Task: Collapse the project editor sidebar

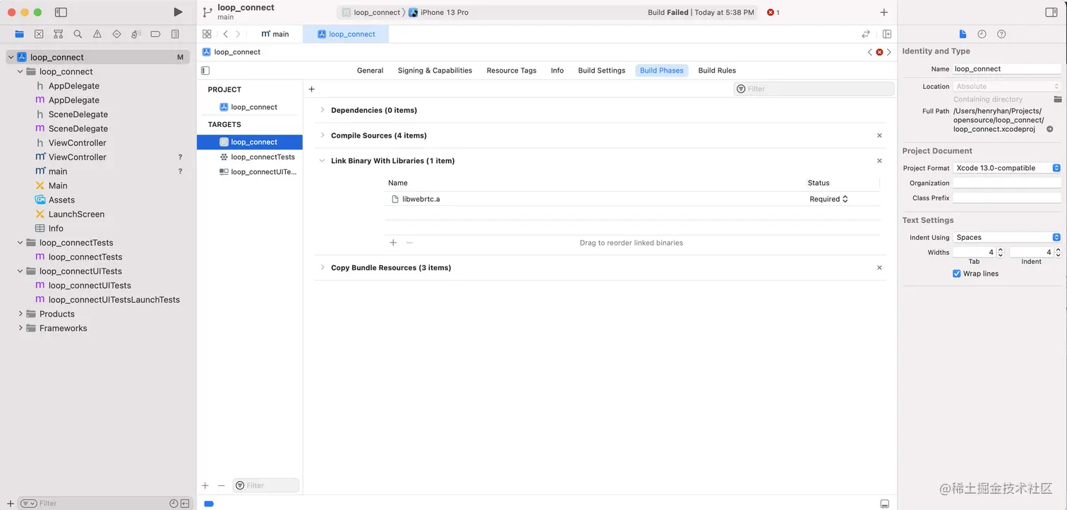Action: (x=205, y=70)
